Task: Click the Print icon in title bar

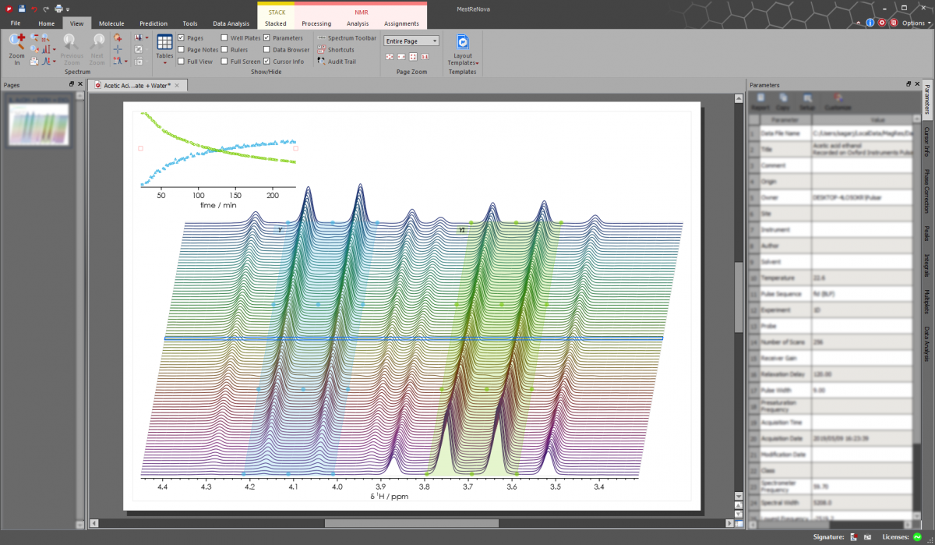Action: (x=58, y=8)
